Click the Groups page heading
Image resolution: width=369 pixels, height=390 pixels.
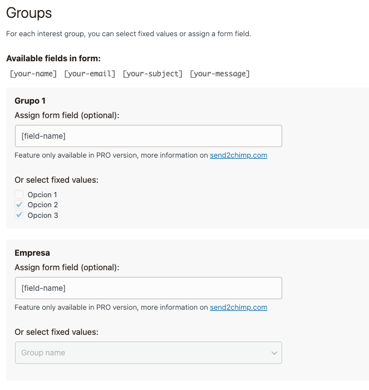pos(29,13)
